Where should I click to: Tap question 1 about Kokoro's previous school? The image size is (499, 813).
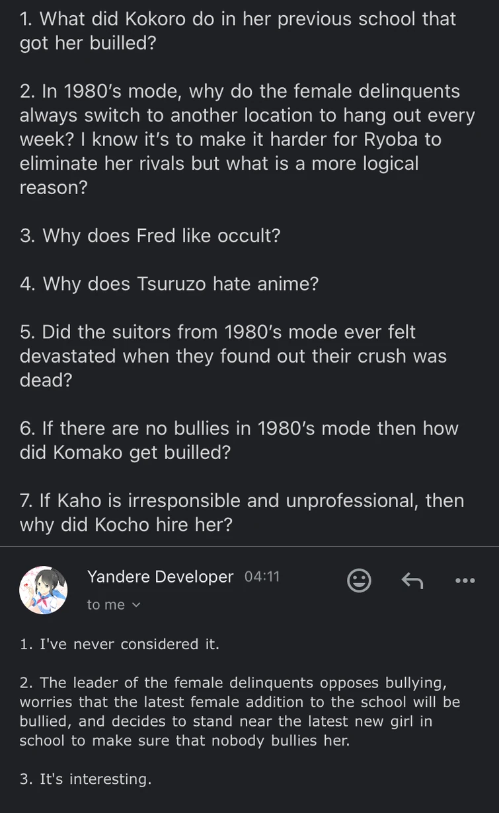tap(238, 31)
